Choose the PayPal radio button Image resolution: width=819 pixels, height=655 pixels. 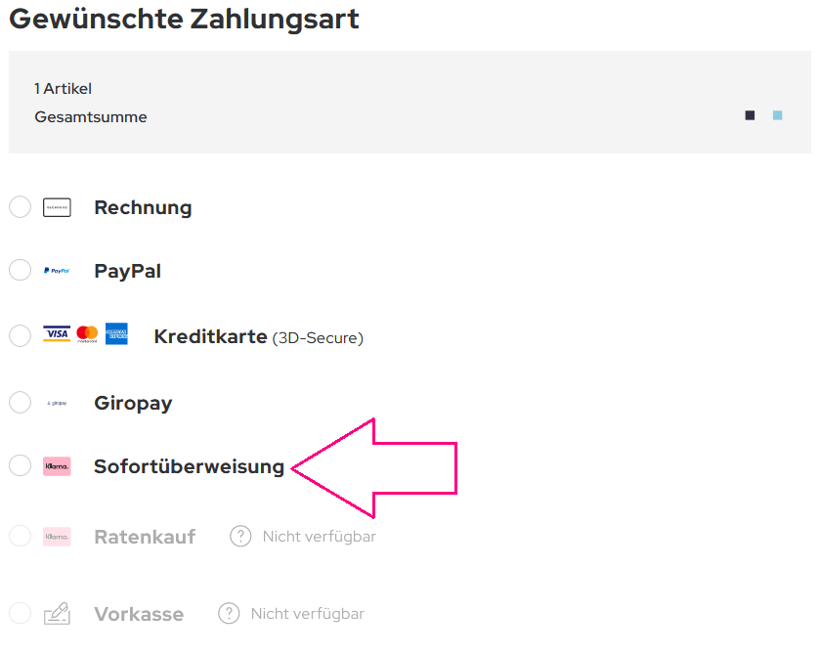pos(20,271)
